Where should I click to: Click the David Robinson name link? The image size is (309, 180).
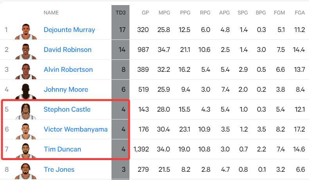point(67,50)
